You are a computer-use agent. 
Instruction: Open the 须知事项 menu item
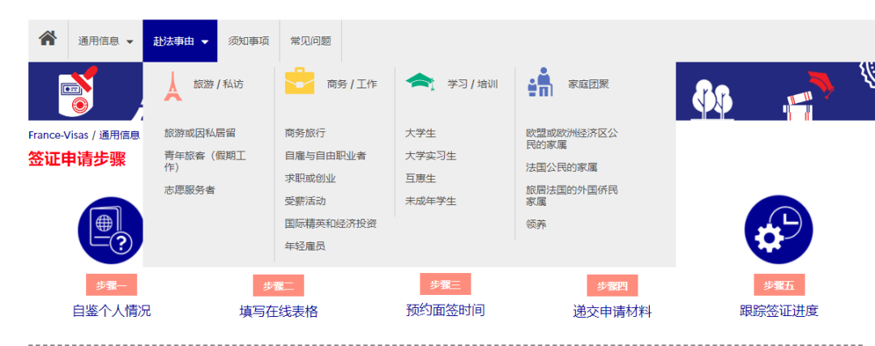click(x=249, y=41)
